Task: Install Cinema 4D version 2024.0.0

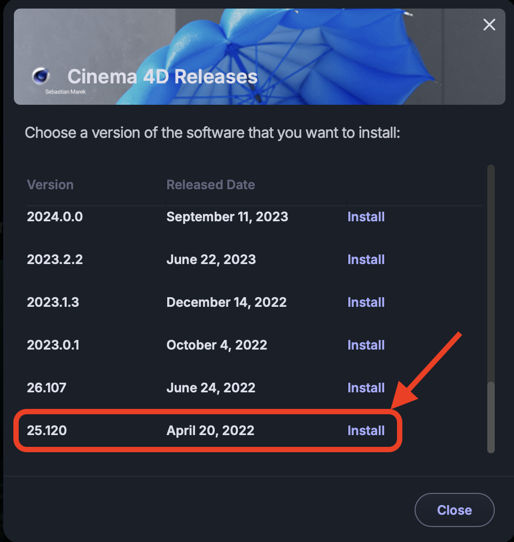Action: 366,217
